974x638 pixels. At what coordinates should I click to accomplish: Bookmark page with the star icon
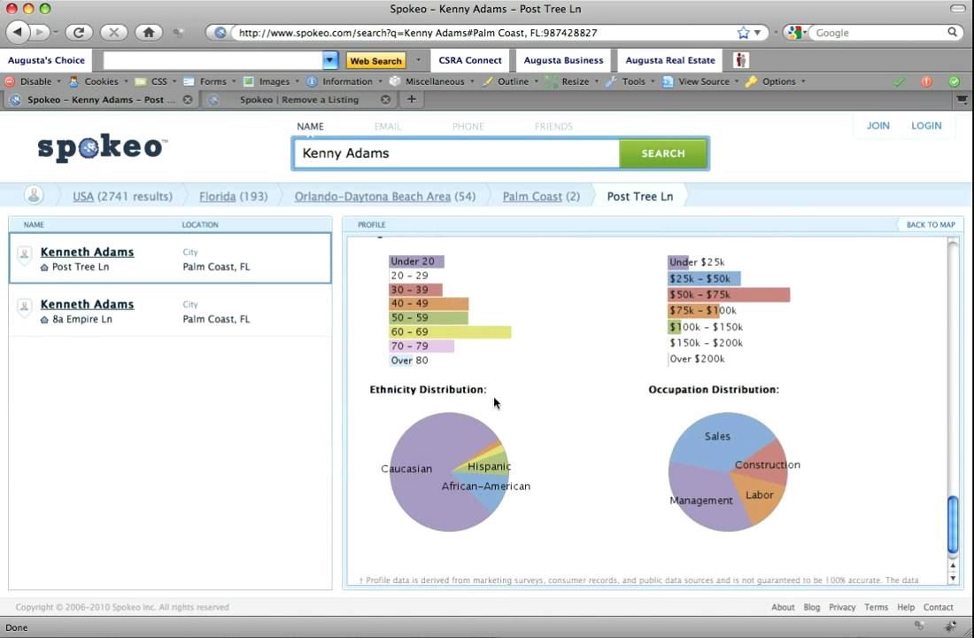(744, 33)
